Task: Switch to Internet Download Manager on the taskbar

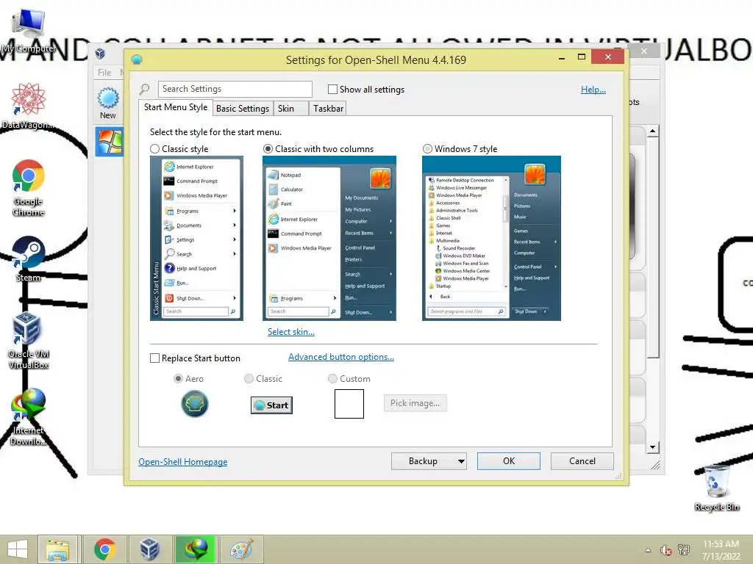Action: (196, 549)
